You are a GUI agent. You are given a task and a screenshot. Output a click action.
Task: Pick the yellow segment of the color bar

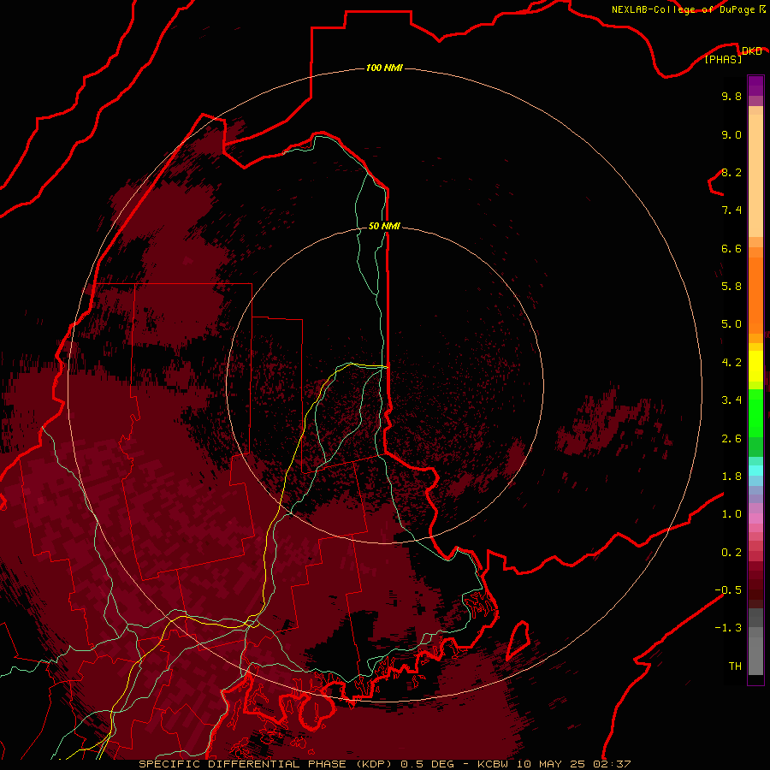(755, 366)
